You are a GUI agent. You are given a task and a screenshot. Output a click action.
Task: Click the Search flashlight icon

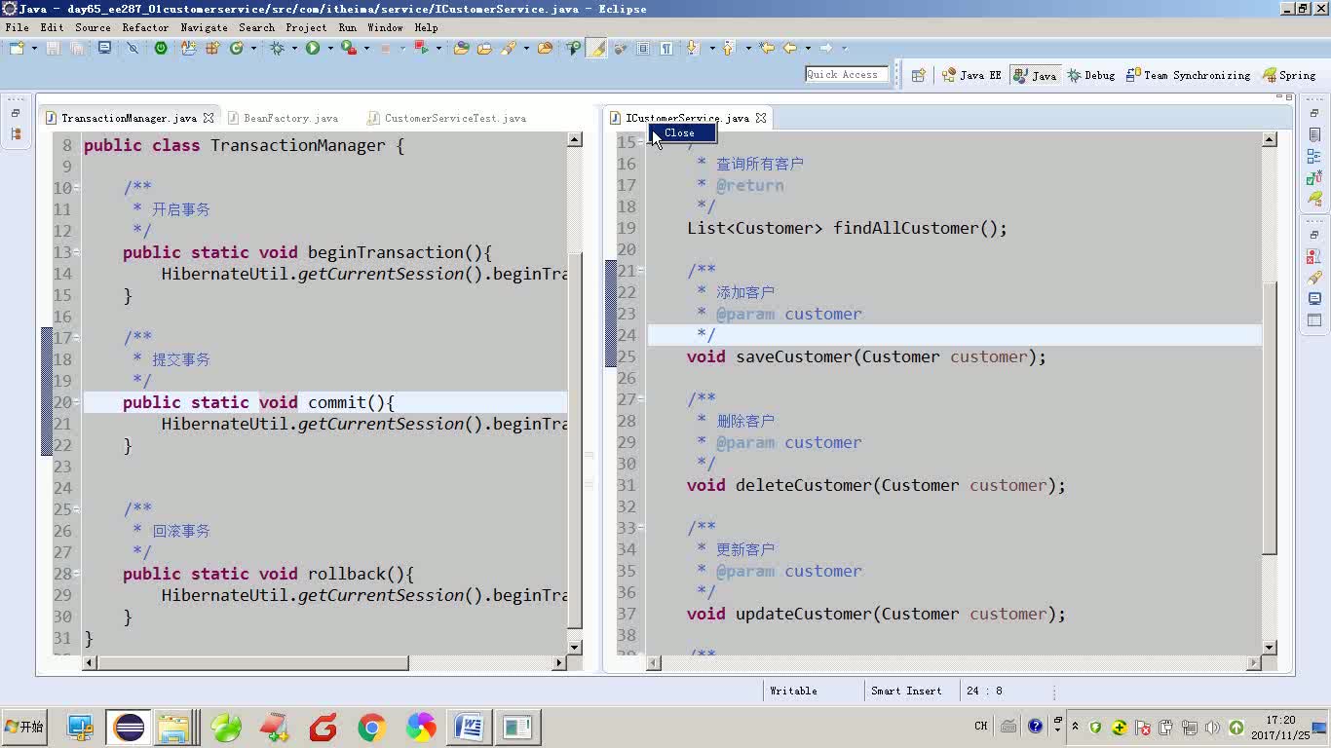point(508,48)
